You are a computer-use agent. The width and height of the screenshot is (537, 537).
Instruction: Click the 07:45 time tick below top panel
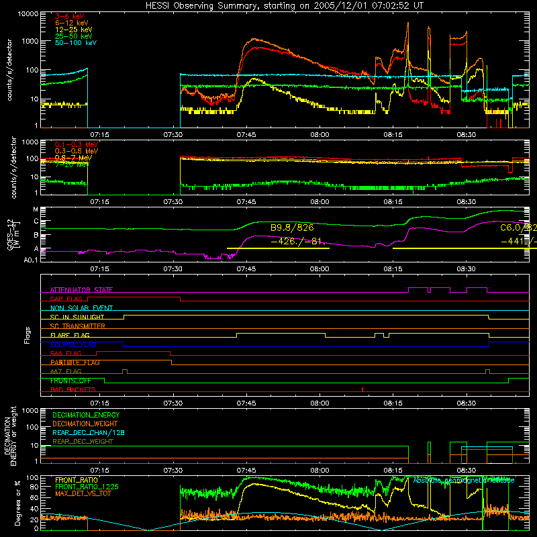coord(246,135)
